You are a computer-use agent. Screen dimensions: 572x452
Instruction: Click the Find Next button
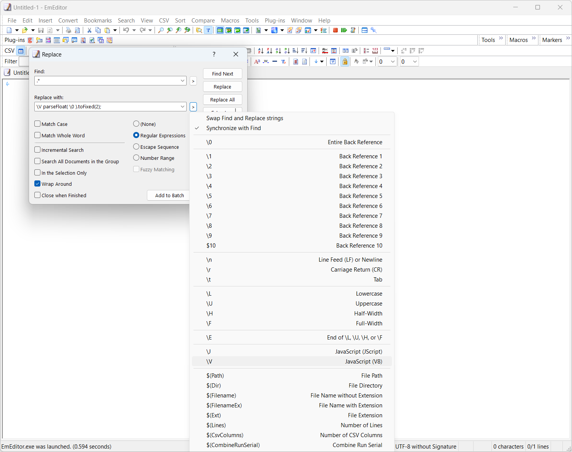pos(222,74)
